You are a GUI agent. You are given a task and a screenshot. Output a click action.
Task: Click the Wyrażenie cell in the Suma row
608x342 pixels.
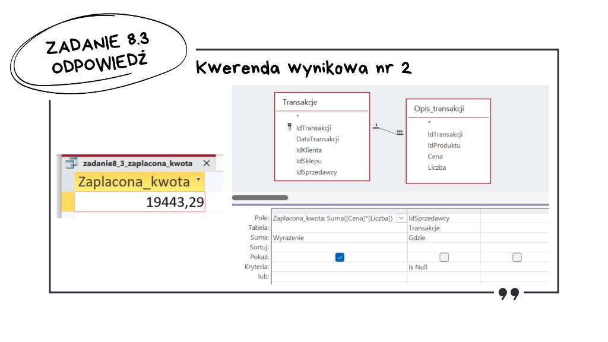pyautogui.click(x=339, y=237)
